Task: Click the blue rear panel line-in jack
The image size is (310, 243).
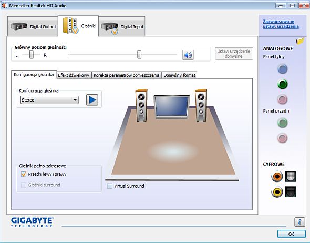Action: tap(283, 69)
